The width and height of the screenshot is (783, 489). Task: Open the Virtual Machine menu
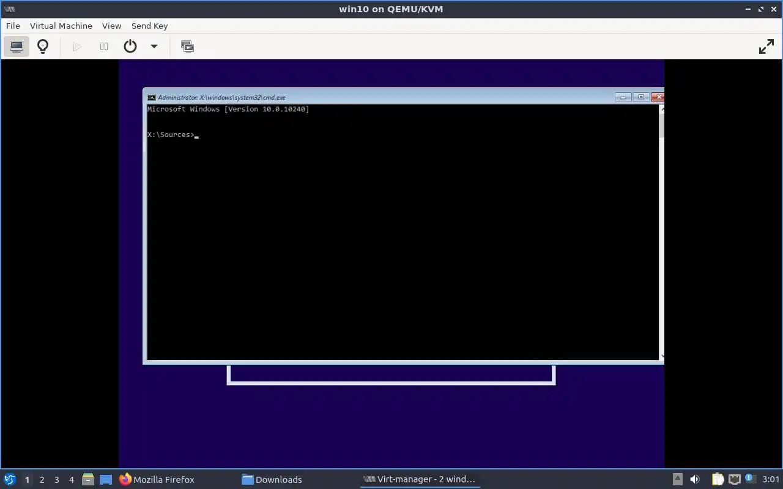pos(61,26)
